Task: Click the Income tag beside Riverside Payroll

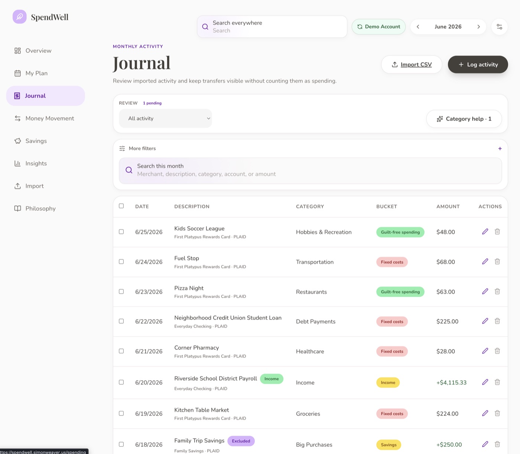Action: tap(272, 379)
